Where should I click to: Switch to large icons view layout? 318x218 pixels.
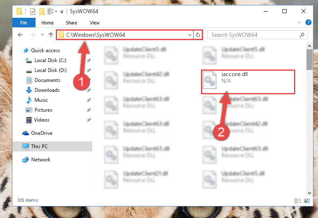[307, 201]
